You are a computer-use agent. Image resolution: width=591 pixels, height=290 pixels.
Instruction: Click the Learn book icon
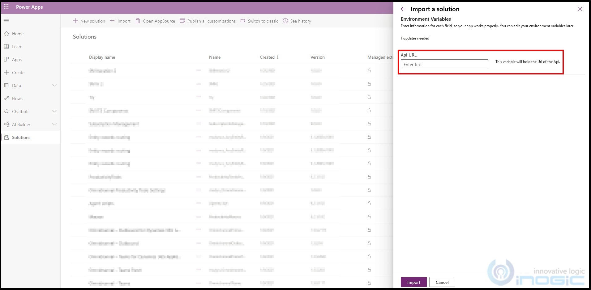coord(6,46)
